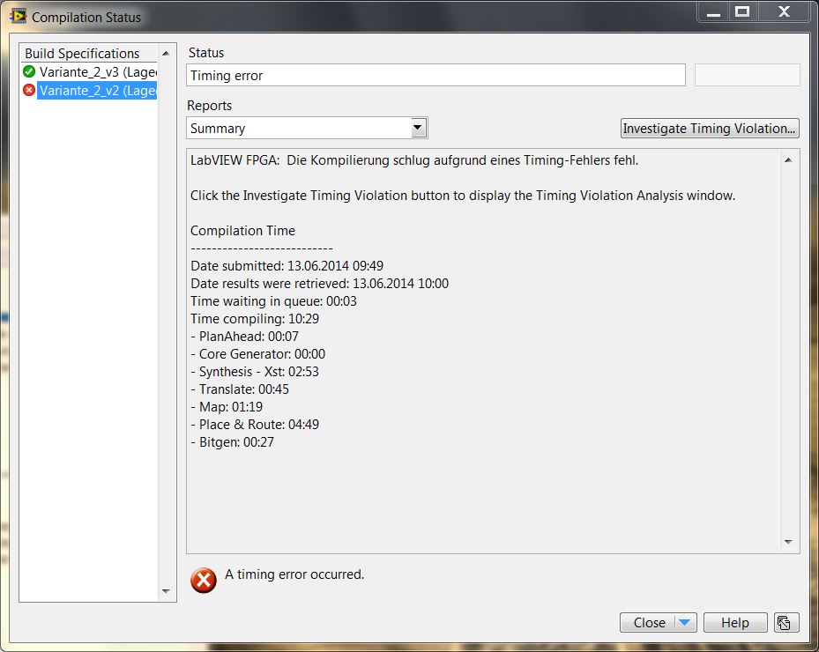Click the Close button
The image size is (819, 652).
648,622
